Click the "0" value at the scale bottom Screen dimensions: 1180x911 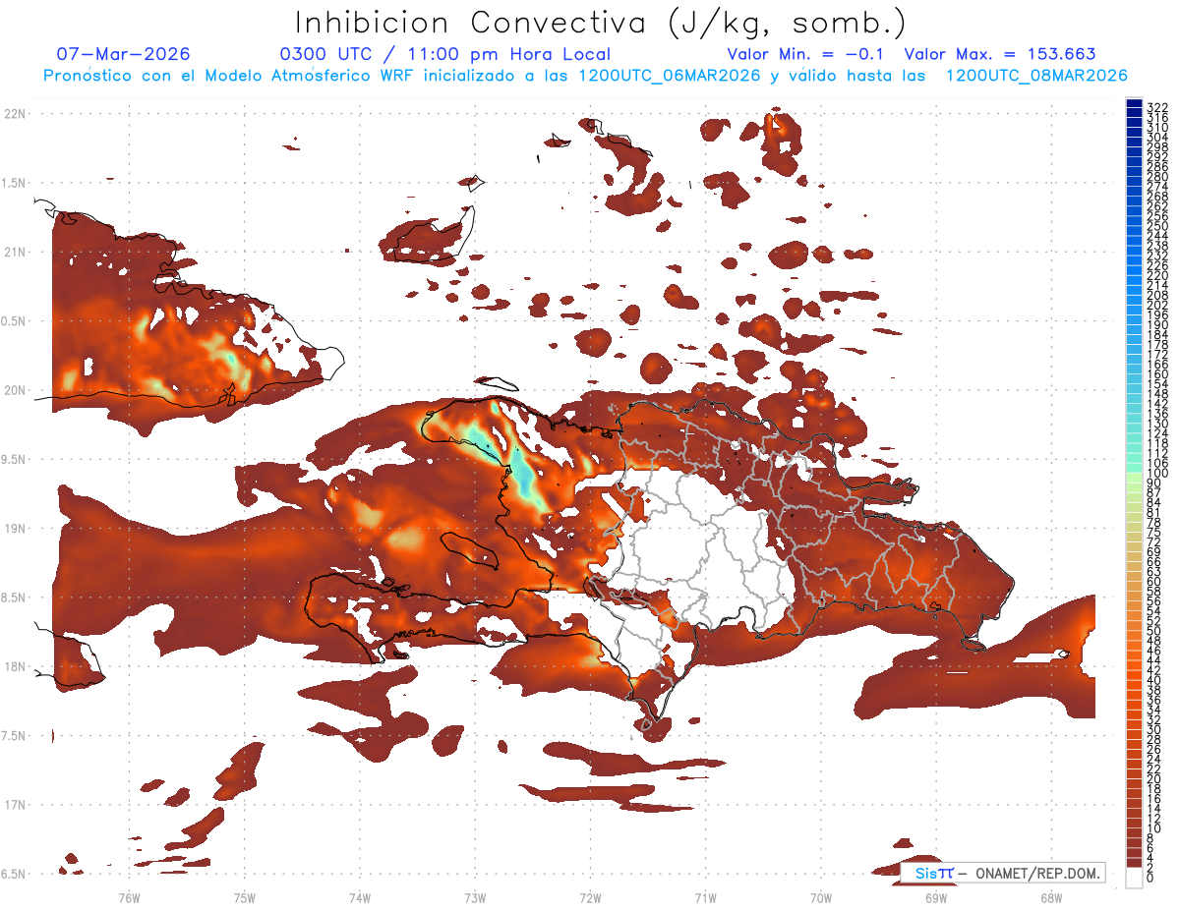1150,878
